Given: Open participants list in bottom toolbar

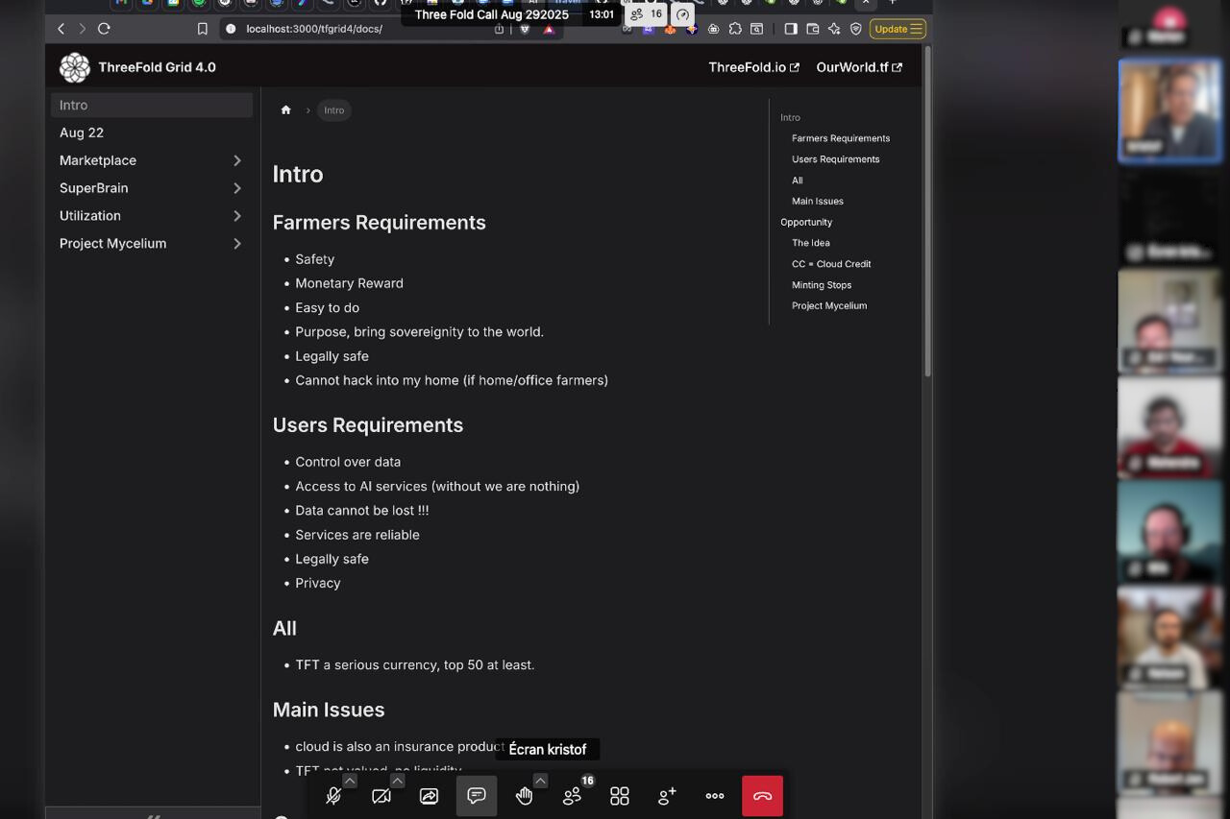Looking at the screenshot, I should pyautogui.click(x=573, y=796).
